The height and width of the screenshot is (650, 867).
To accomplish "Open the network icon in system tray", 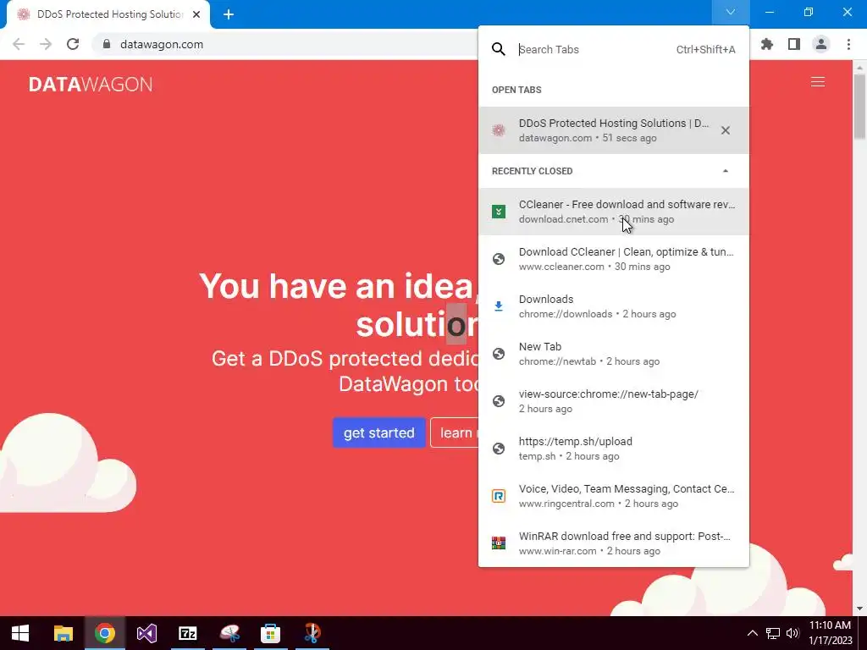I will point(772,633).
